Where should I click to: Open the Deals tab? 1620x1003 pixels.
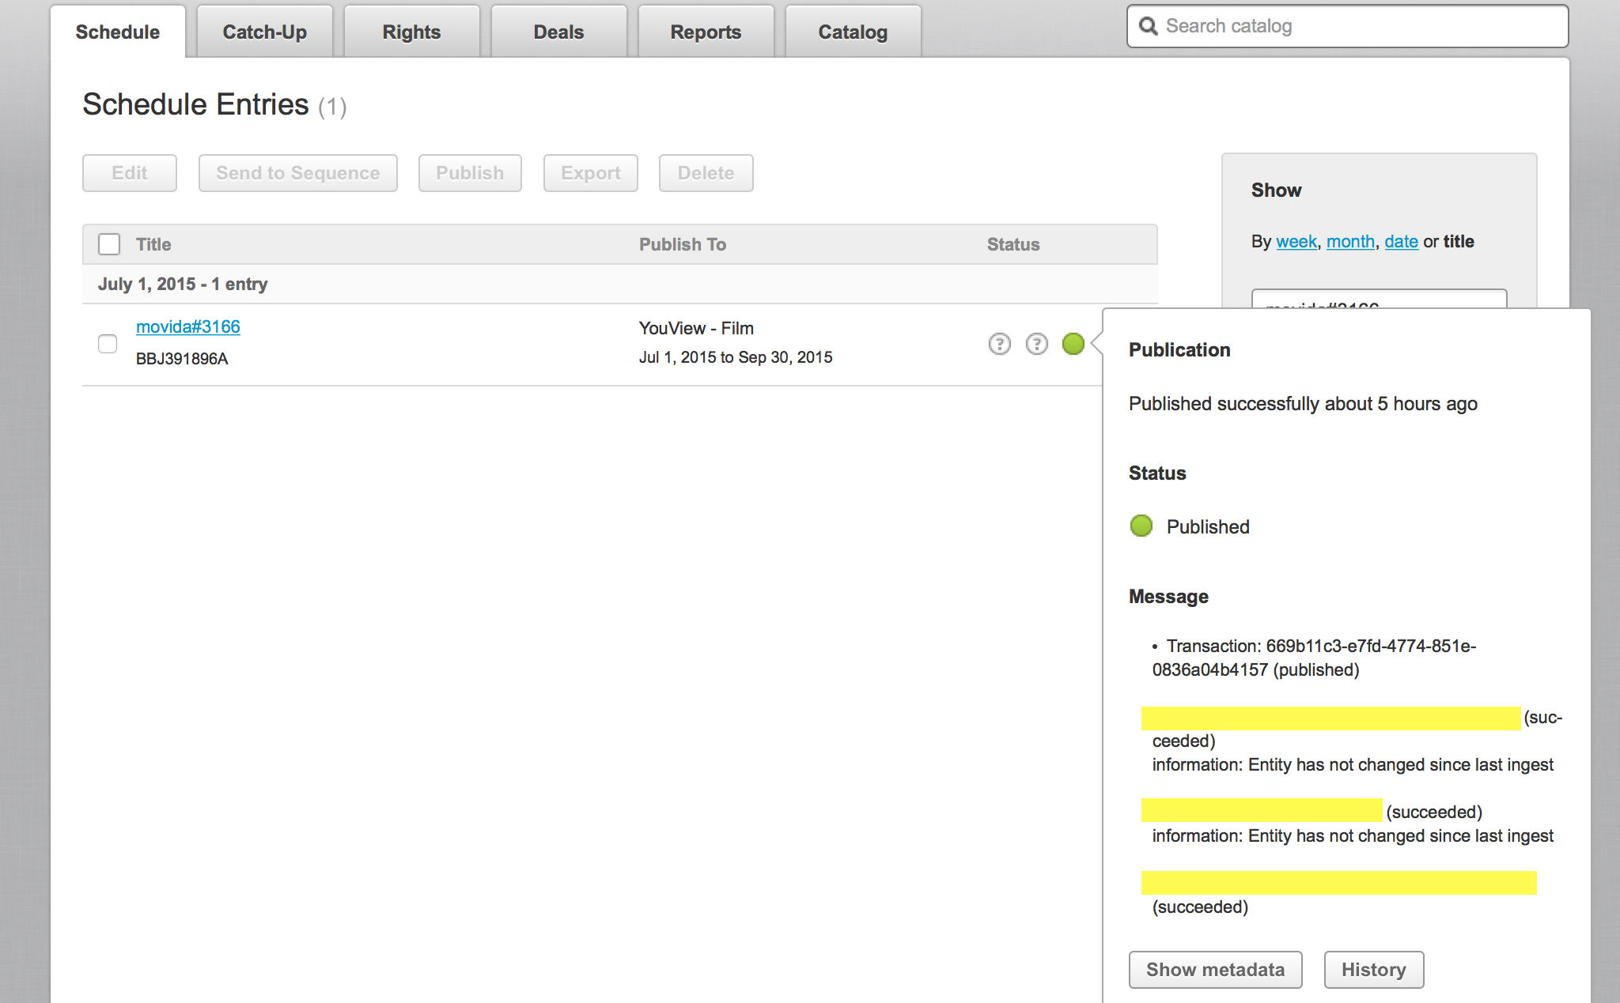point(558,32)
